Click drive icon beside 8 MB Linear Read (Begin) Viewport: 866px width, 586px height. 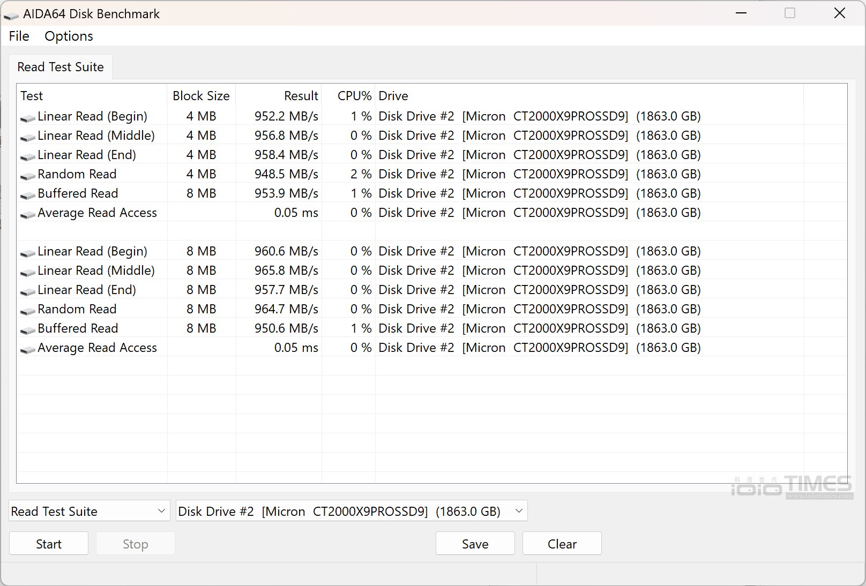[28, 253]
